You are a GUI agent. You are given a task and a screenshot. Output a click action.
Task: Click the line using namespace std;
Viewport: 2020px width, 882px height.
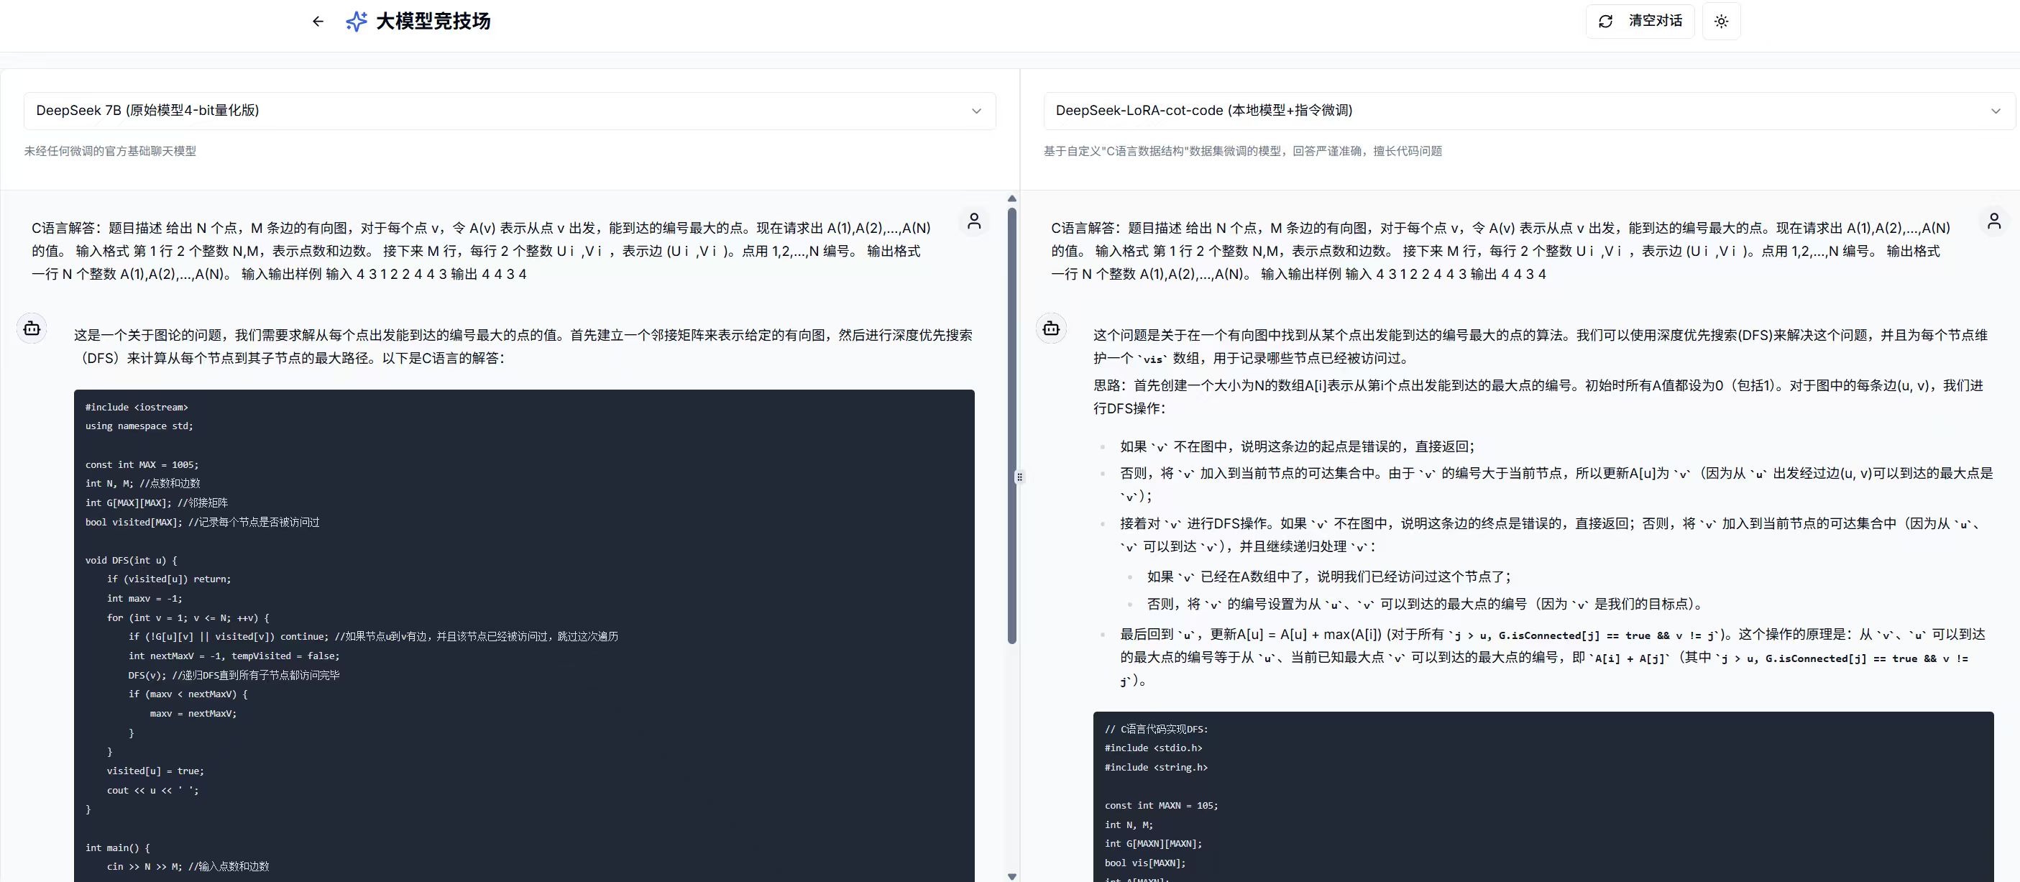click(x=139, y=426)
